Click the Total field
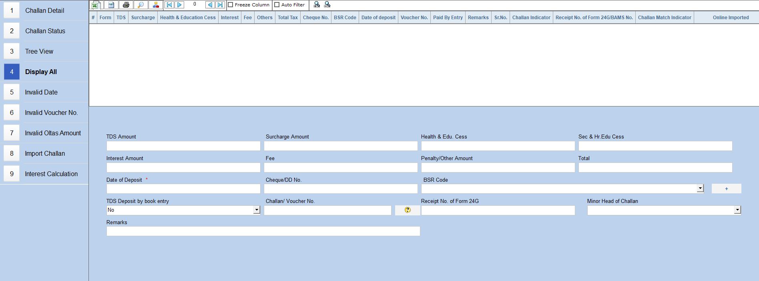 tap(655, 167)
